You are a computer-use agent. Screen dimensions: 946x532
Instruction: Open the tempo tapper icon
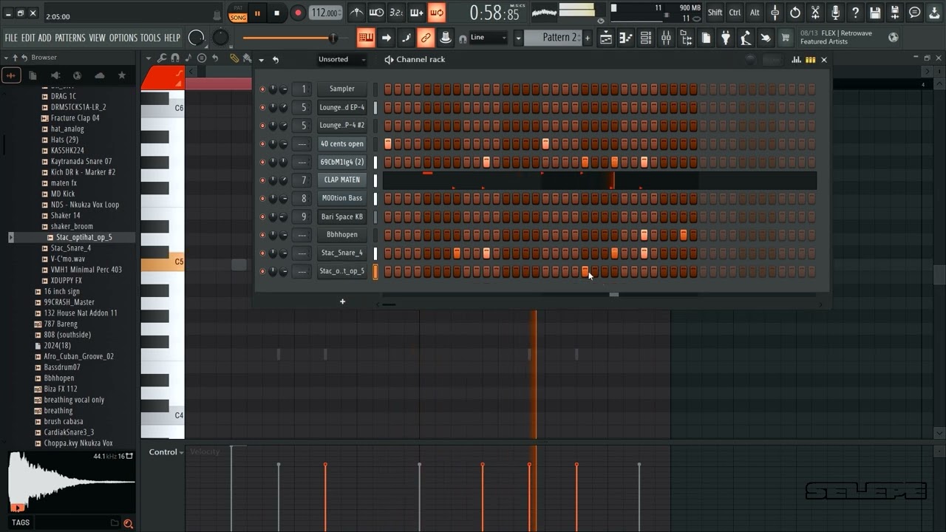tap(746, 38)
